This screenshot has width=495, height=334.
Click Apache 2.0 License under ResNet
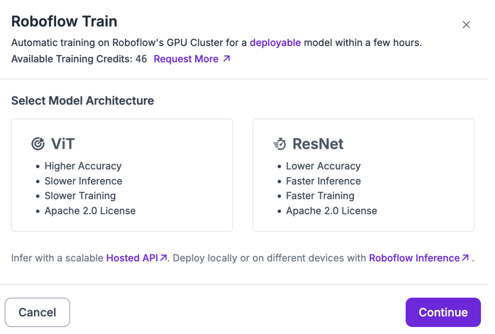click(x=332, y=211)
